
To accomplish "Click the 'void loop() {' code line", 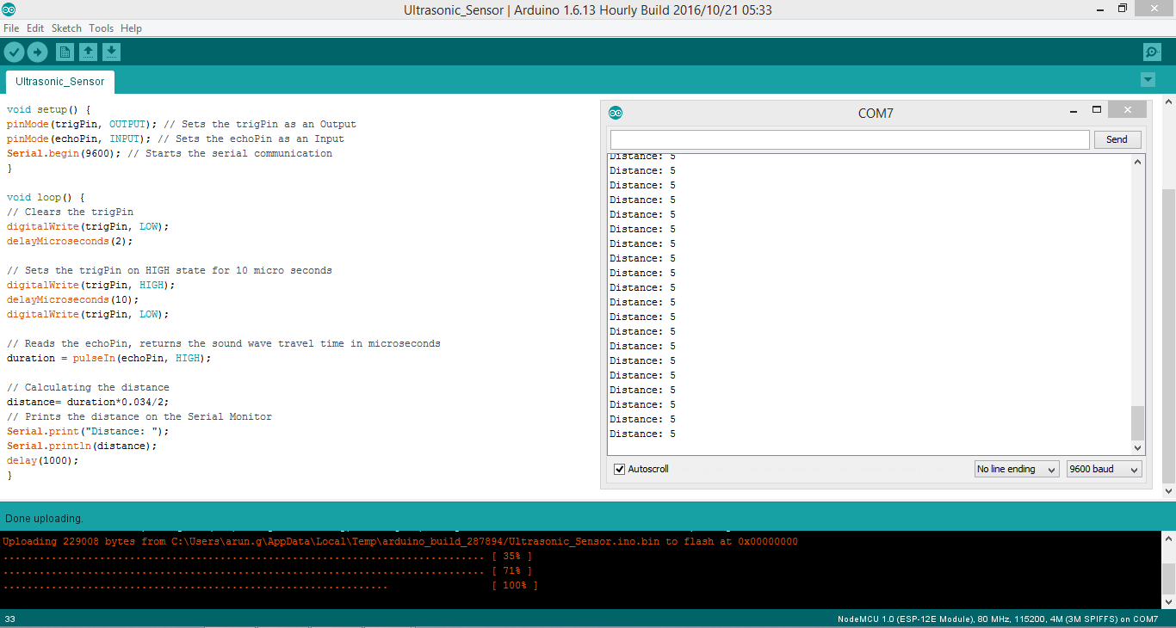I will pyautogui.click(x=46, y=198).
